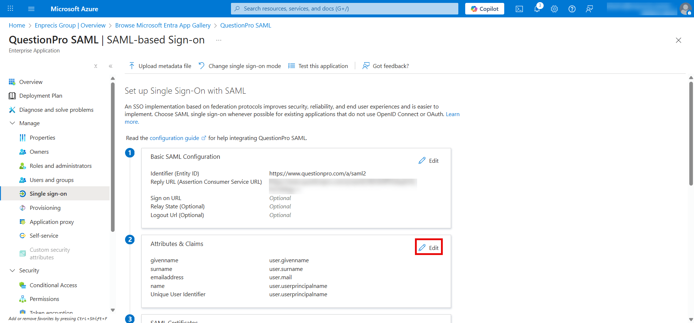The height and width of the screenshot is (323, 694).
Task: Open Browse Microsoft Entra App Gallery breadcrumb
Action: pos(163,25)
